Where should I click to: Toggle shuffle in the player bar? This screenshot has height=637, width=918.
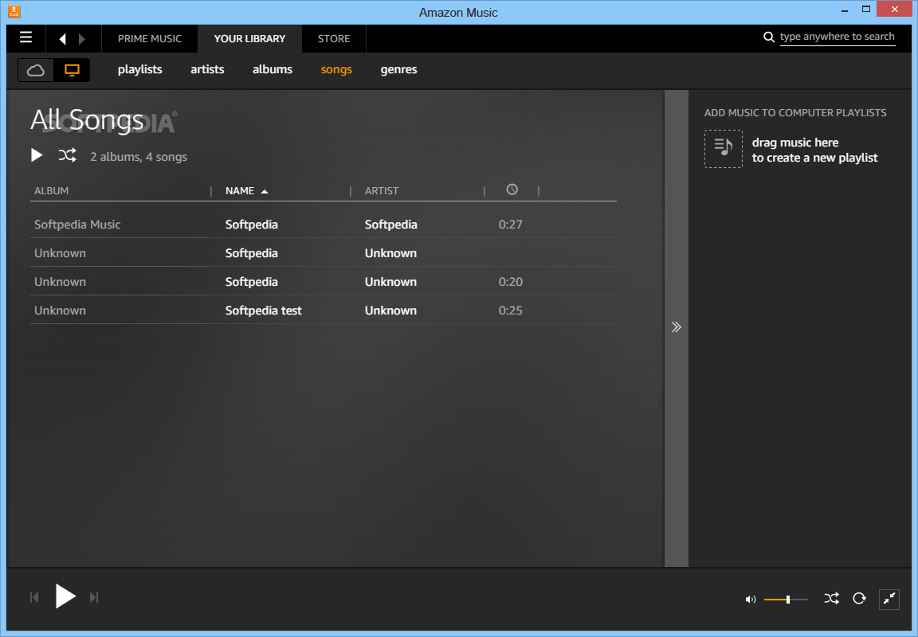[831, 599]
